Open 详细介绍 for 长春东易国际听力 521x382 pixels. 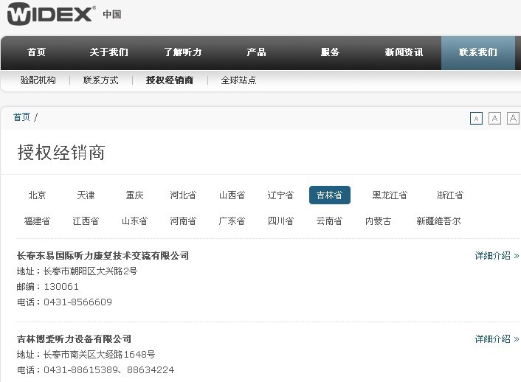tap(497, 255)
